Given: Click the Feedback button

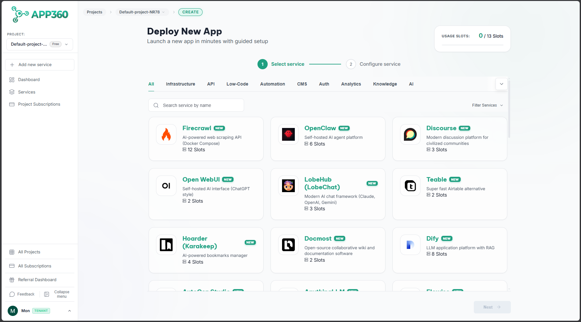Looking at the screenshot, I should click(x=22, y=294).
